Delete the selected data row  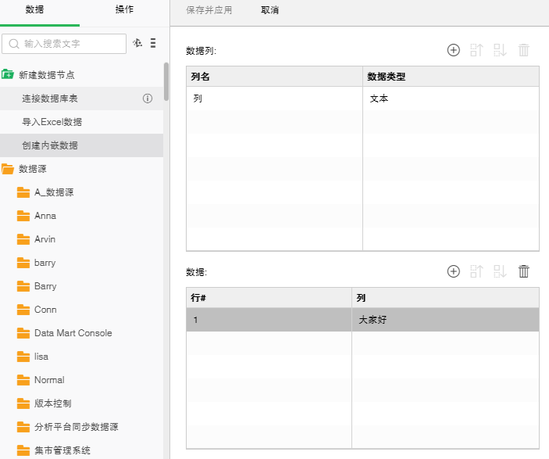[x=524, y=271]
